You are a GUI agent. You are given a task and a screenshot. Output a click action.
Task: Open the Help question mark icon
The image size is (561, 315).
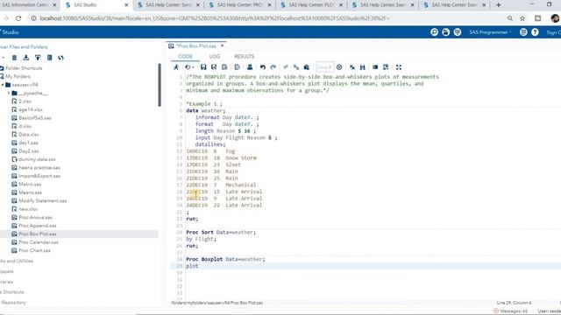point(535,32)
